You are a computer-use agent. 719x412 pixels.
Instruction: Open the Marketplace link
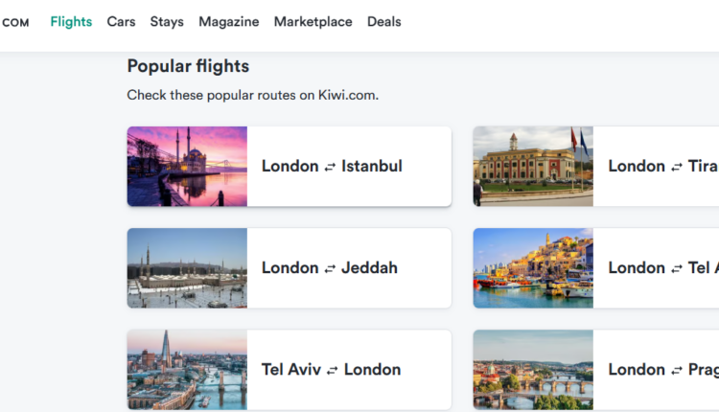click(313, 21)
